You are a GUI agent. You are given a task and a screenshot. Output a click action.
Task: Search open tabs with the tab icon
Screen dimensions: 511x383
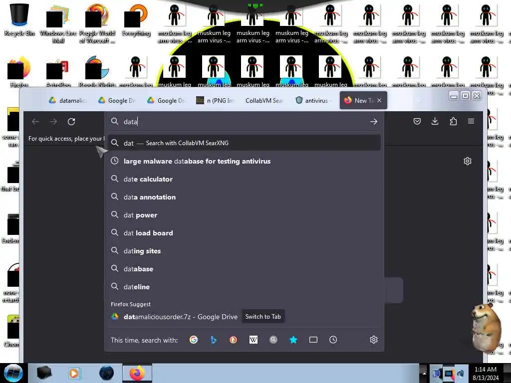pyautogui.click(x=313, y=340)
